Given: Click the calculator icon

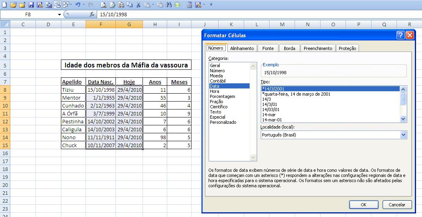Looking at the screenshot, I should (190, 4).
